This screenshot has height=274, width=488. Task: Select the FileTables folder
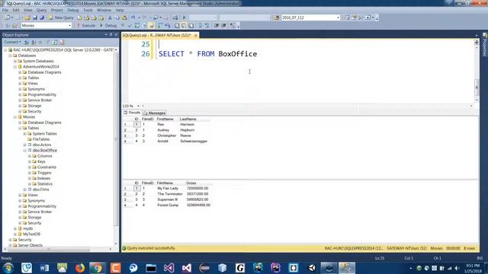40,139
